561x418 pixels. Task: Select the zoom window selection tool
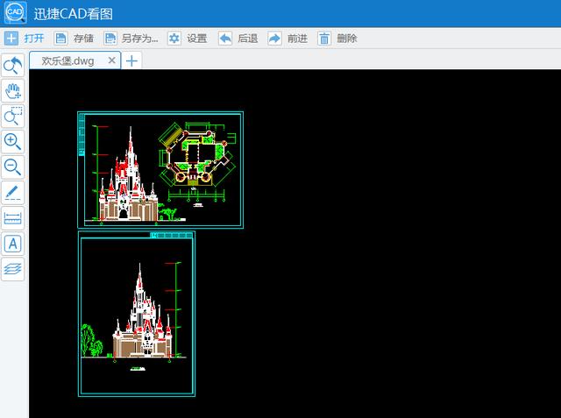coord(13,116)
